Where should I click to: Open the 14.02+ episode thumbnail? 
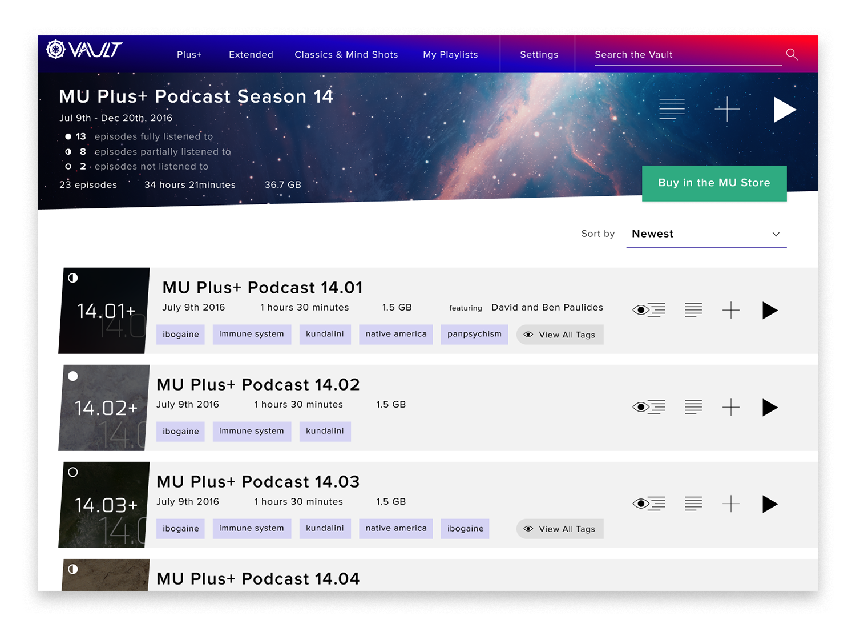click(x=104, y=408)
